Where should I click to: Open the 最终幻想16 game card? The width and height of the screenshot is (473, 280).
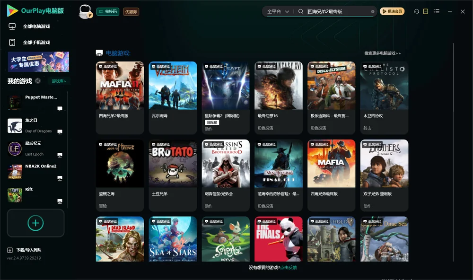point(279,98)
